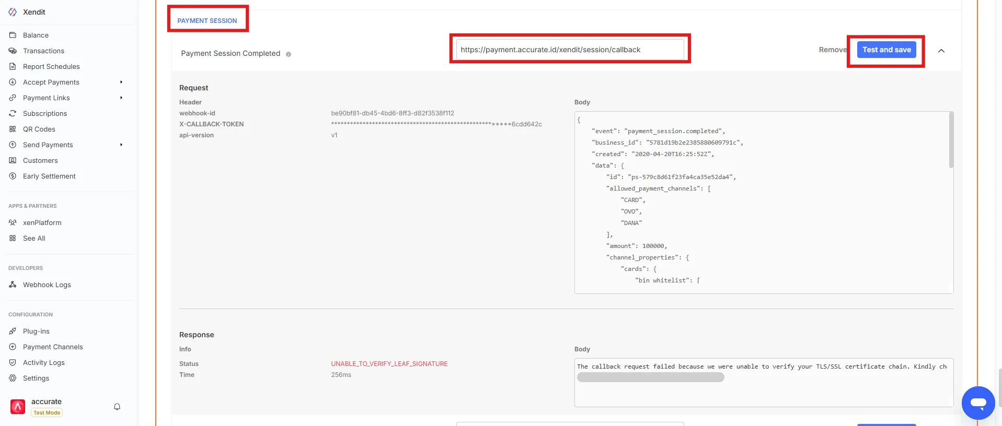Expand the Accept Payments submenu arrow
The image size is (1002, 426).
point(121,82)
